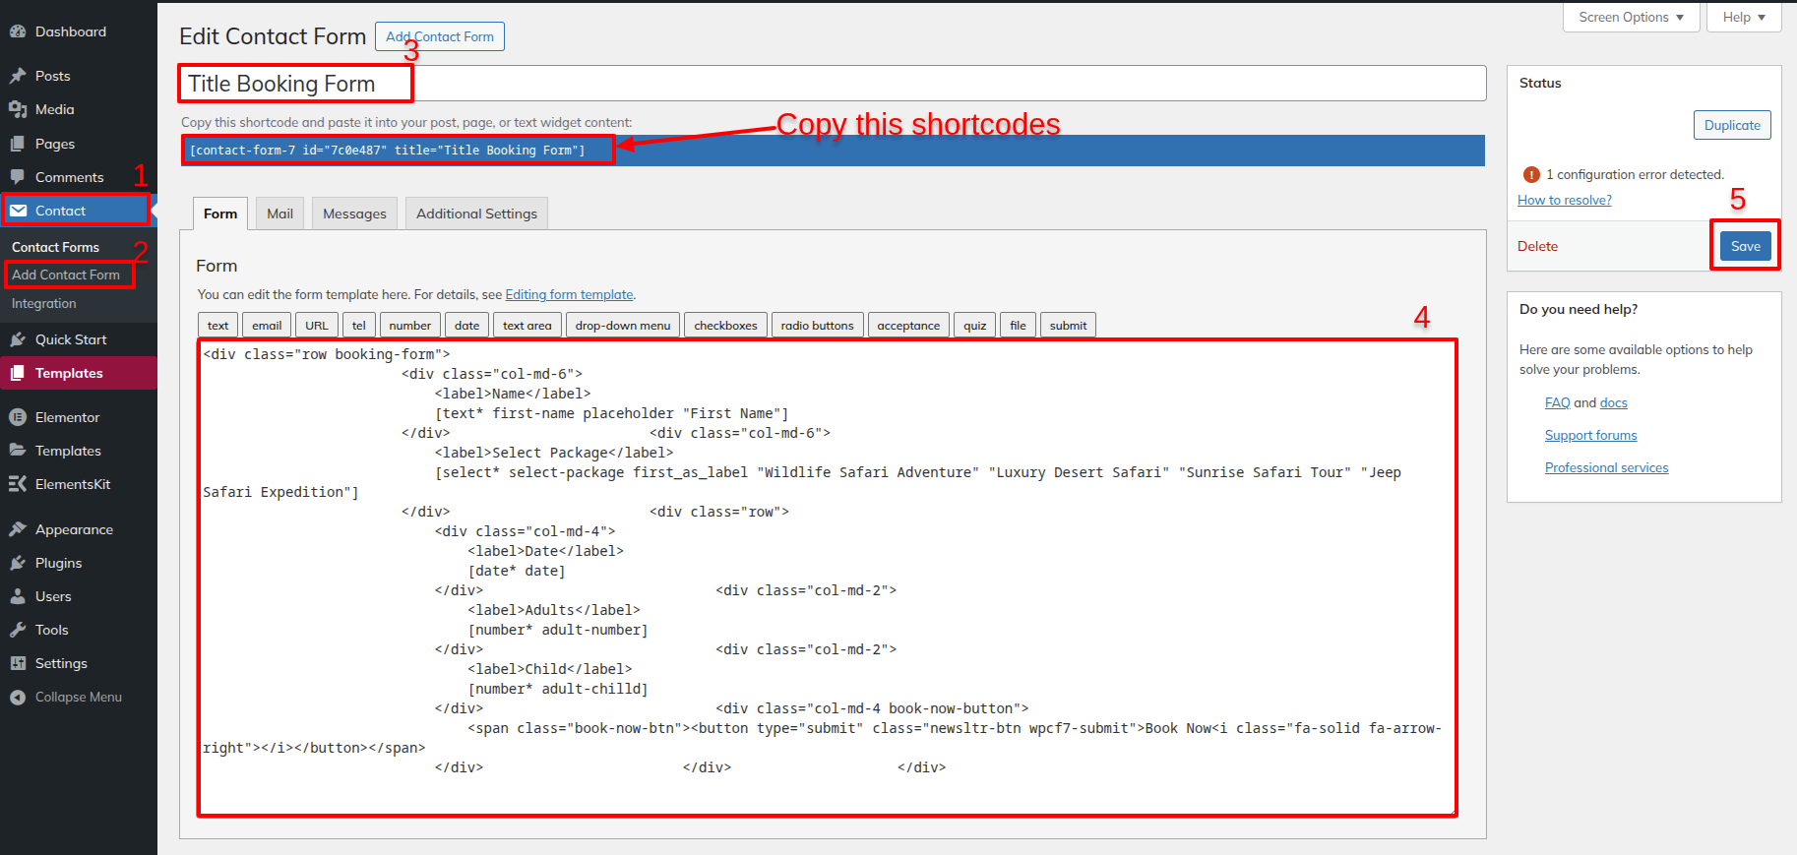Click the Plugins plug icon

click(18, 563)
